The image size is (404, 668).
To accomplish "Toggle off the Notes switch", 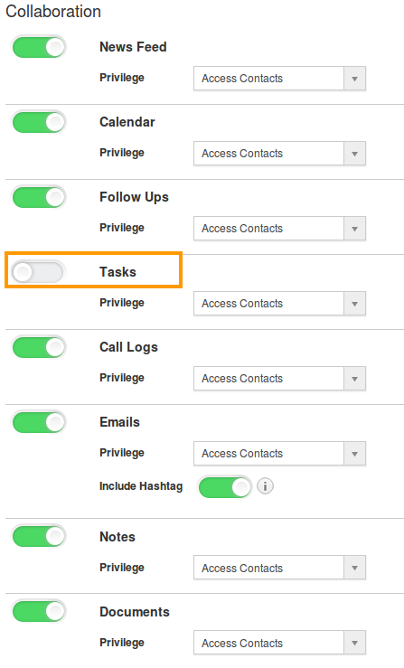I will pos(39,536).
